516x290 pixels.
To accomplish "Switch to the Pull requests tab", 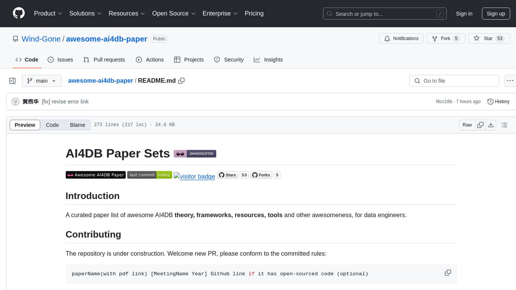I will tap(104, 60).
